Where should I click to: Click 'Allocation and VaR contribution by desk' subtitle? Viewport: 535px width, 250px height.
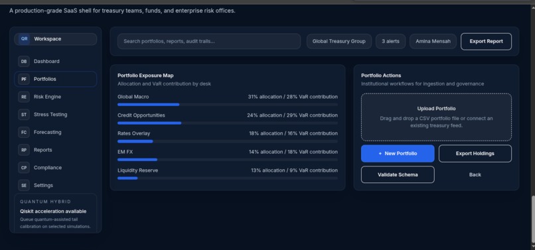click(164, 84)
